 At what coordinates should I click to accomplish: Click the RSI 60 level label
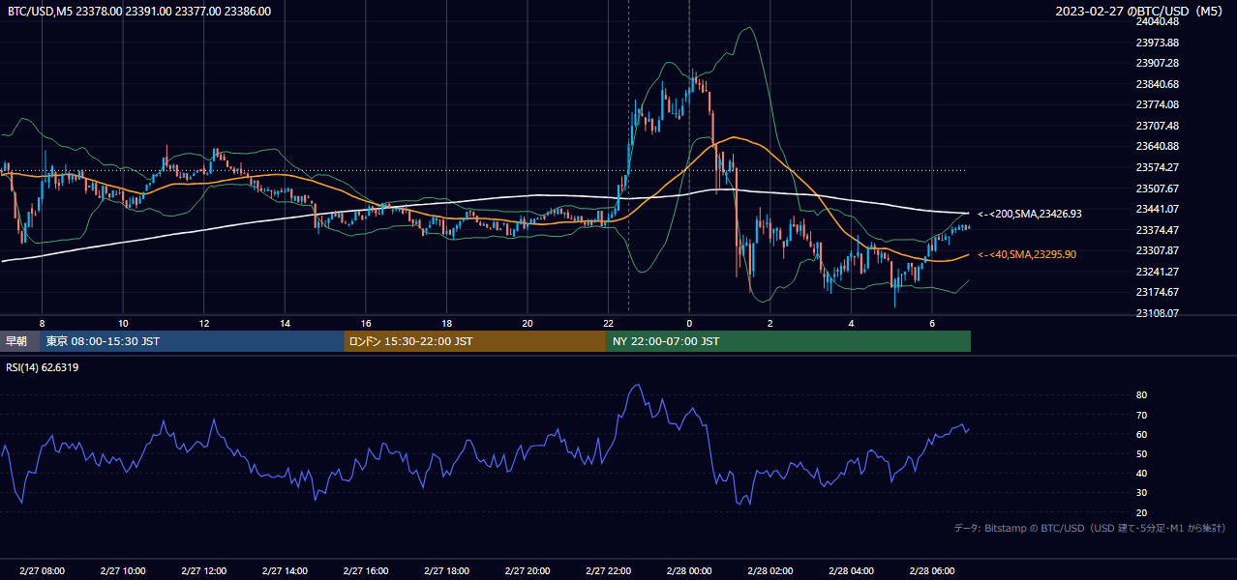pos(1141,434)
